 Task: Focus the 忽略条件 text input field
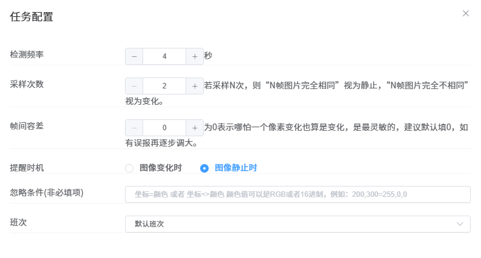[x=297, y=194]
